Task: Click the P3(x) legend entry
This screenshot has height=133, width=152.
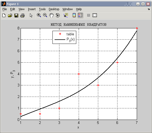Action: click(71, 40)
